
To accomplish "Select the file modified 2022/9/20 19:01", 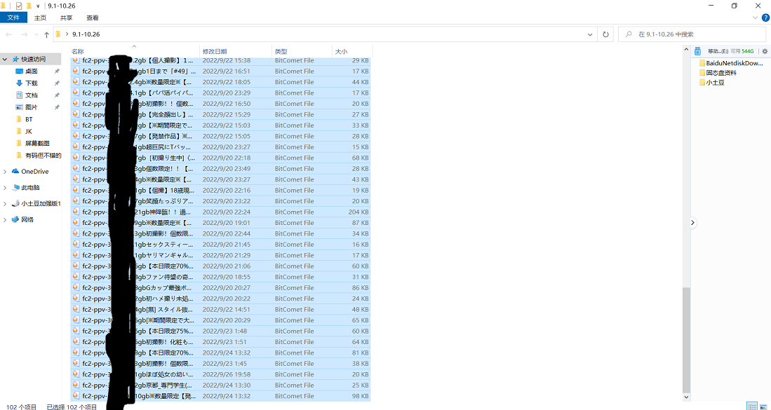I will click(x=220, y=222).
